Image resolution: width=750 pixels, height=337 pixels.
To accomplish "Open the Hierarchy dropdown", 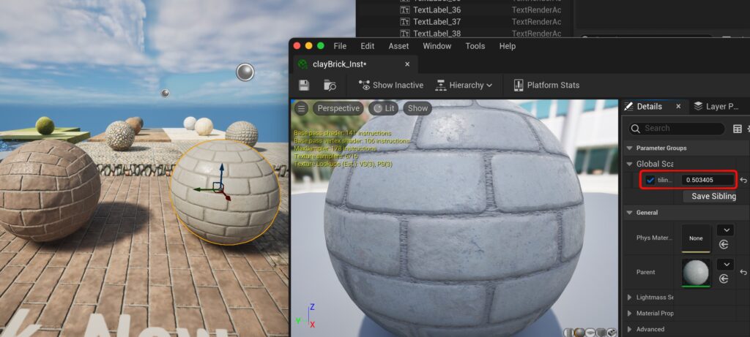I will pos(464,86).
